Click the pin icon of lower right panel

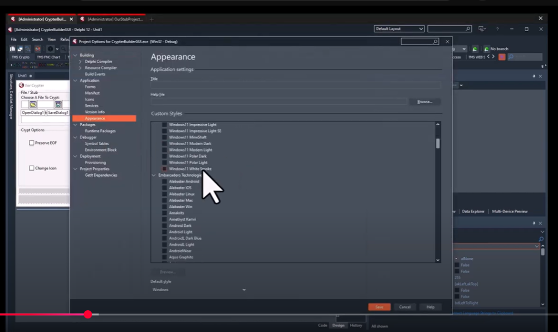[x=534, y=223]
